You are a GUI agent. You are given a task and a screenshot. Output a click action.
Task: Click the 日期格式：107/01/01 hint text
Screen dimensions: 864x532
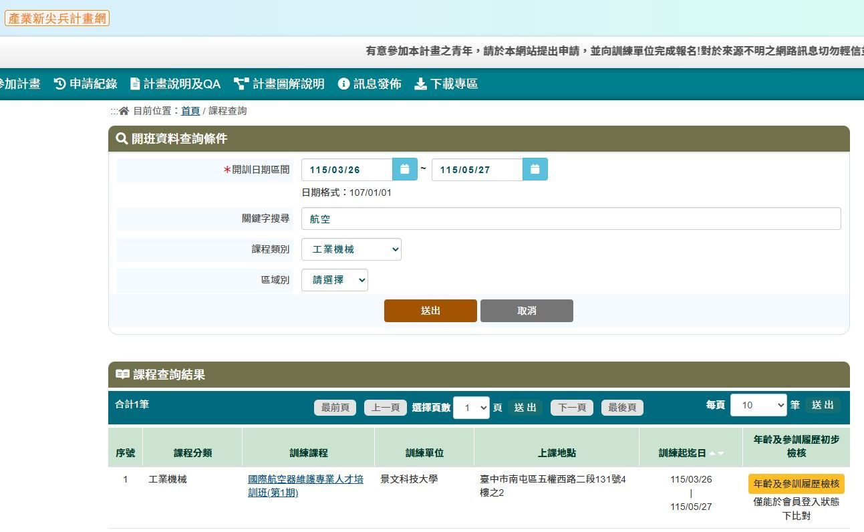346,192
